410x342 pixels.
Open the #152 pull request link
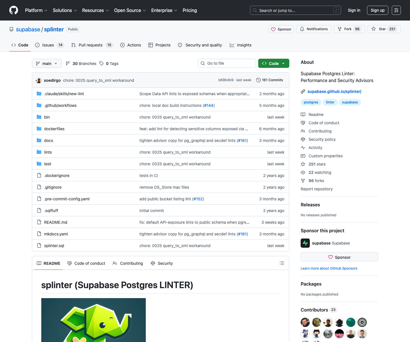coord(198,199)
